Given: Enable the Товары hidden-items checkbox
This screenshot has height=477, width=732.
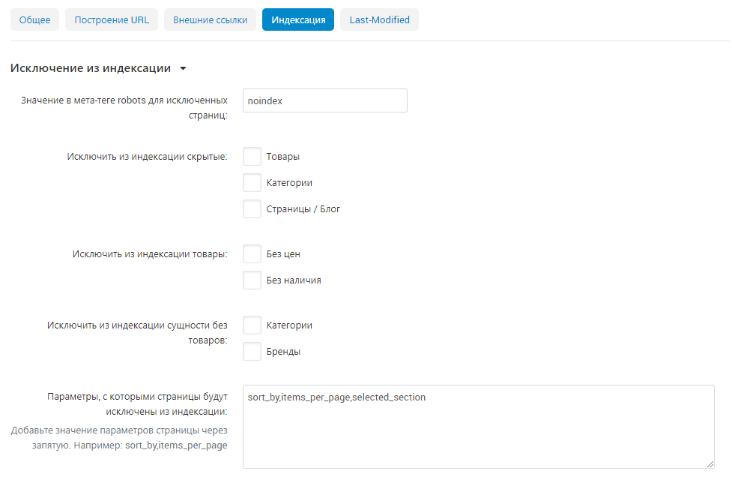Looking at the screenshot, I should pyautogui.click(x=252, y=157).
